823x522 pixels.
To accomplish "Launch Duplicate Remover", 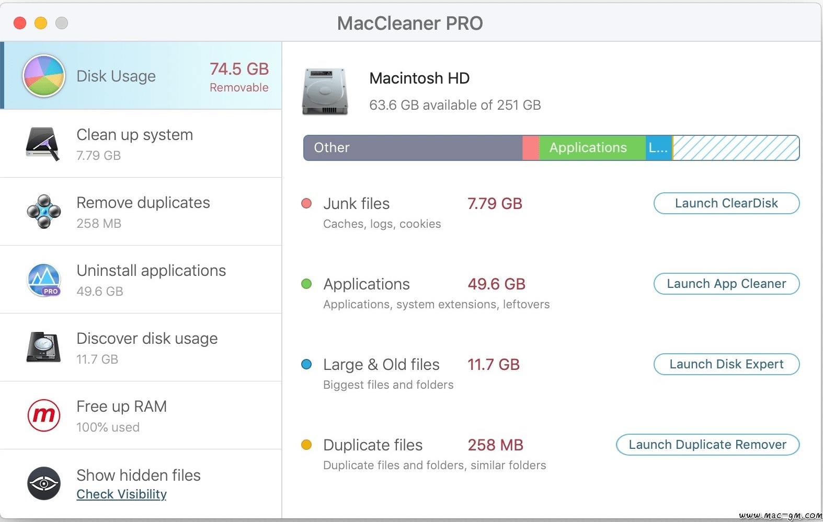I will [x=708, y=445].
